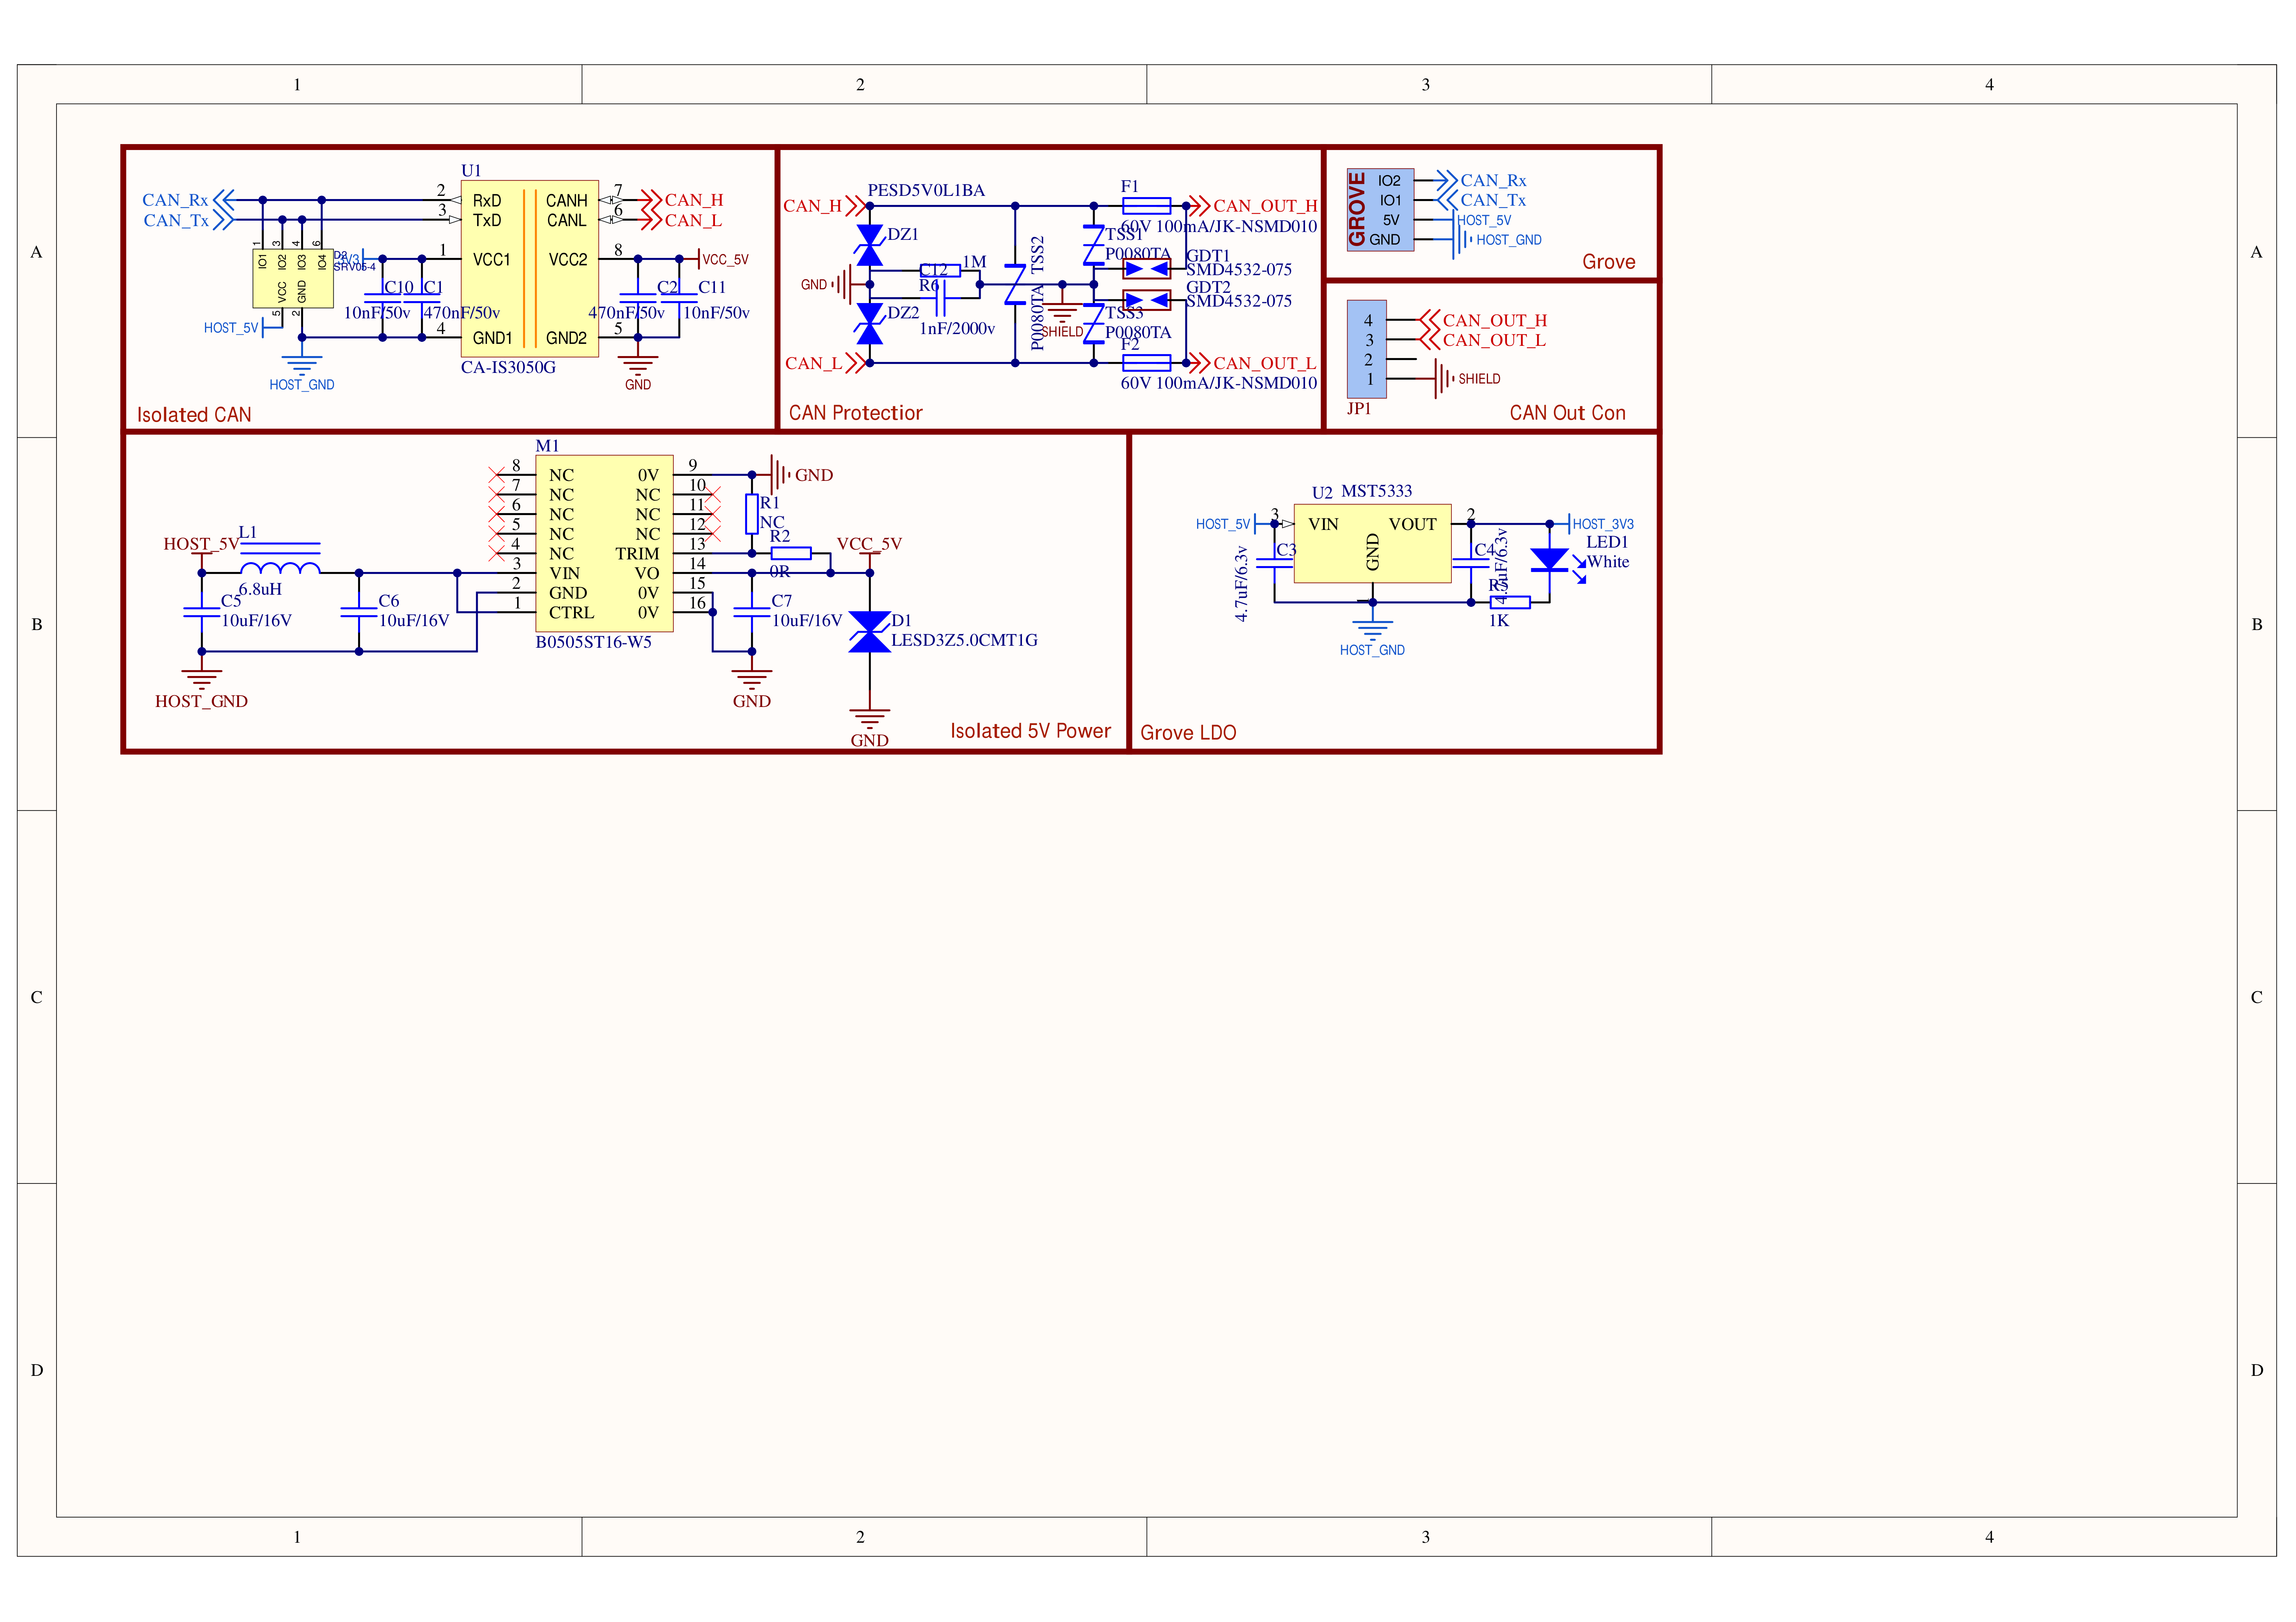Click the 'CAN Protection' block title

(855, 413)
